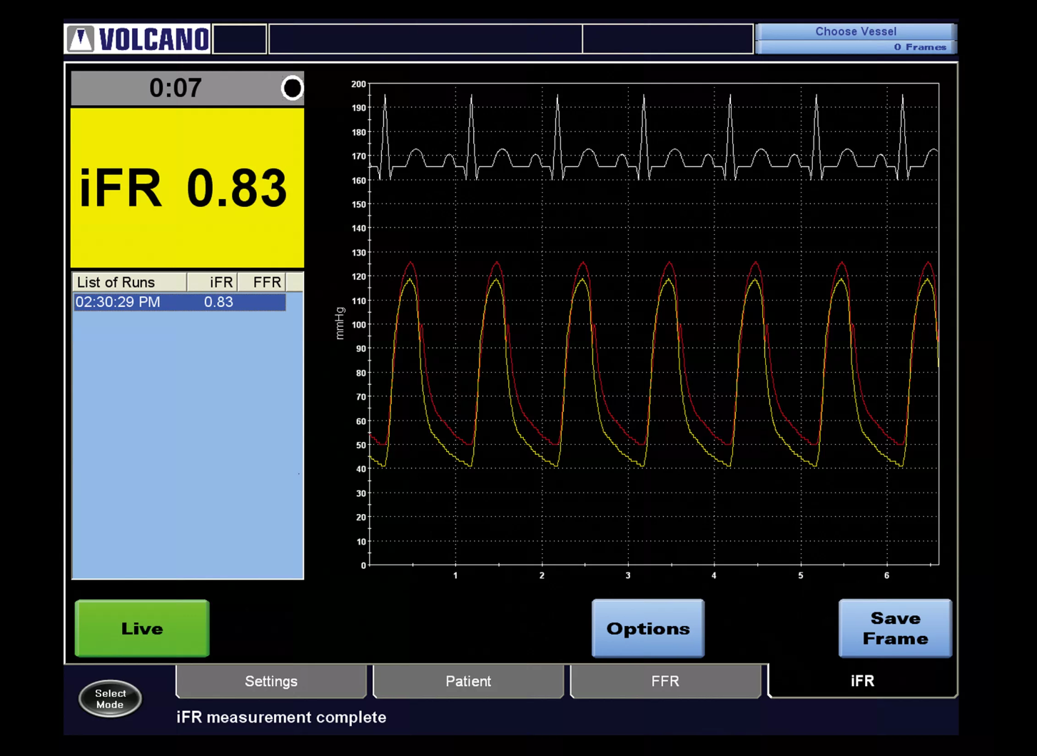Click the small empty field beside the logo
The image size is (1037, 756).
click(x=240, y=39)
